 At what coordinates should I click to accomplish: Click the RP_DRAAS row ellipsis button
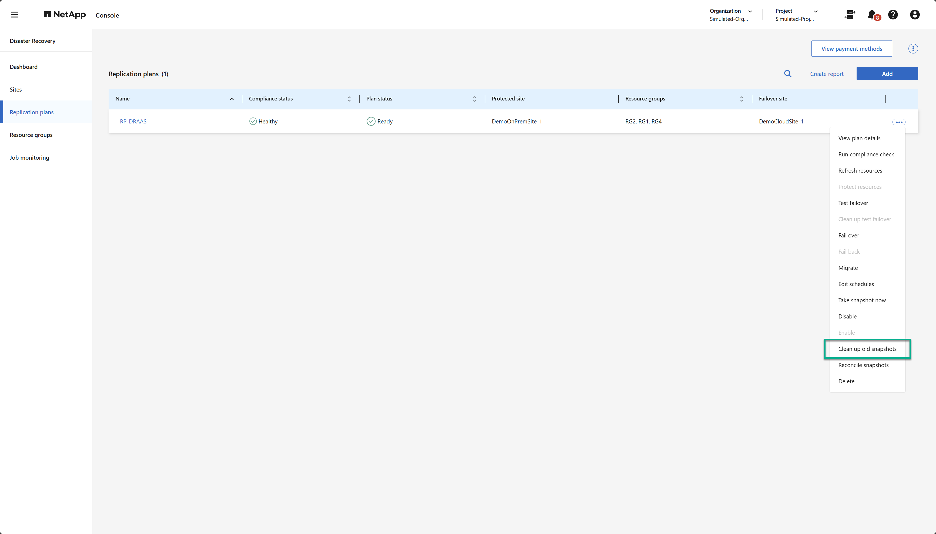pos(899,122)
